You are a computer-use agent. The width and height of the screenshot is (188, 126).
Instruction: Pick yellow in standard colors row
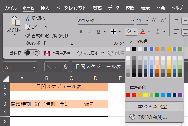point(145,95)
